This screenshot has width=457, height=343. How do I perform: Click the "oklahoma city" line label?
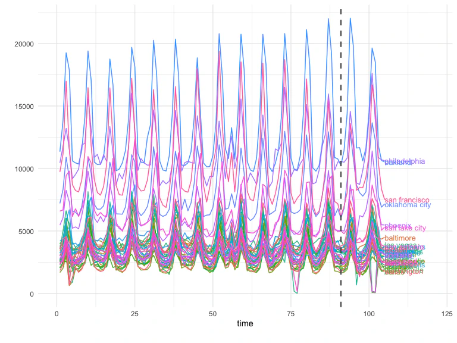[x=408, y=205]
